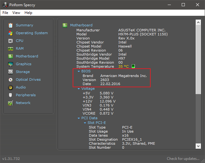Click the +12V value 12.096 V
205x163 pixels.
click(107, 101)
